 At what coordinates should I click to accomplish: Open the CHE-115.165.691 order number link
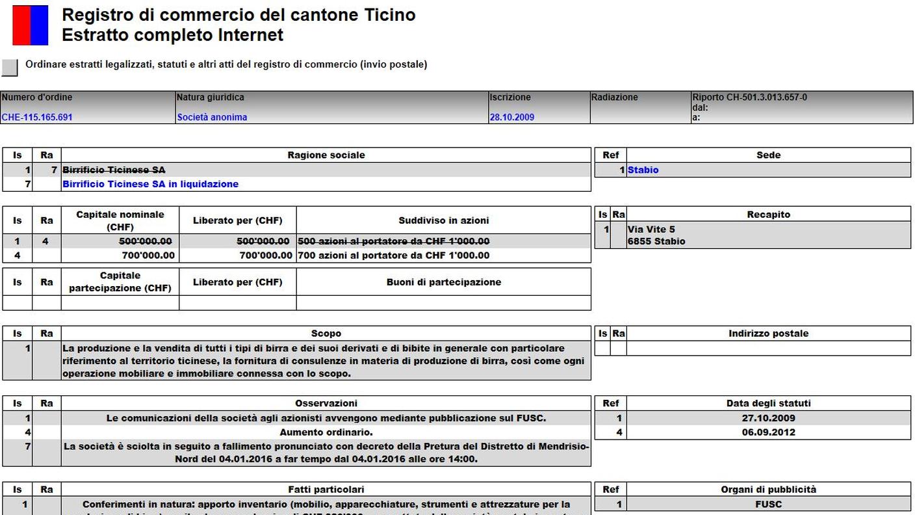click(37, 118)
